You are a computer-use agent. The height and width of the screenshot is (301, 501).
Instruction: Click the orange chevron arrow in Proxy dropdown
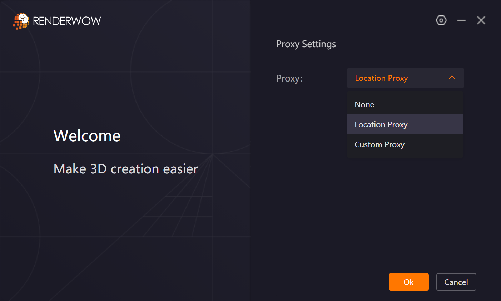[x=452, y=78]
